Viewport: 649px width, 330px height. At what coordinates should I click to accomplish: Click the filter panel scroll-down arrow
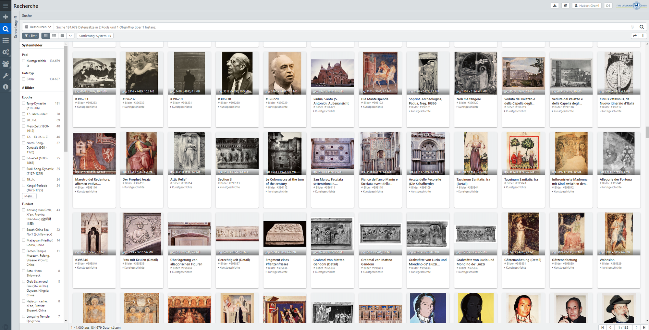pos(66,321)
